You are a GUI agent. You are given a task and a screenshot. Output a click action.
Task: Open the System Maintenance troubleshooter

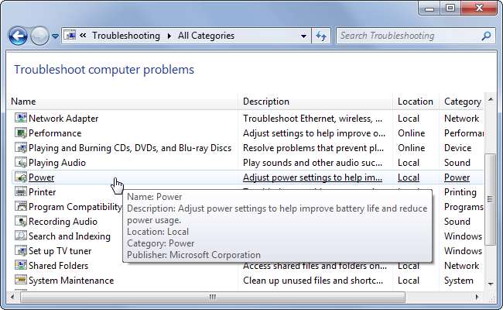[71, 281]
